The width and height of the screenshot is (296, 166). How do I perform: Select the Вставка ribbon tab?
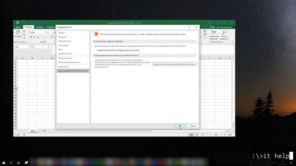(x=40, y=27)
